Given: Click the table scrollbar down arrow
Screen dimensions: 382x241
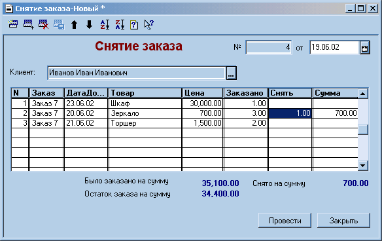Looking at the screenshot, I should coord(363,166).
